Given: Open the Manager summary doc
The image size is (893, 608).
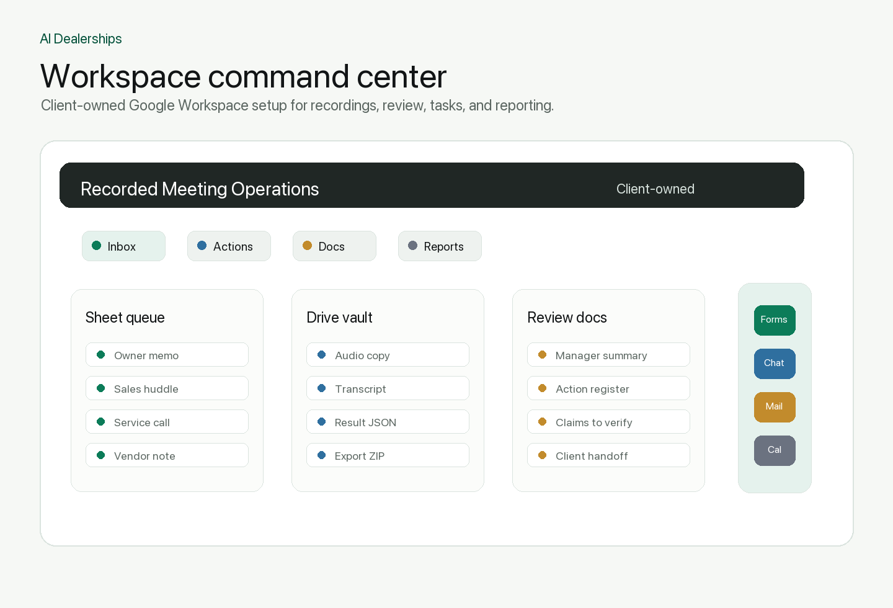Looking at the screenshot, I should (608, 355).
